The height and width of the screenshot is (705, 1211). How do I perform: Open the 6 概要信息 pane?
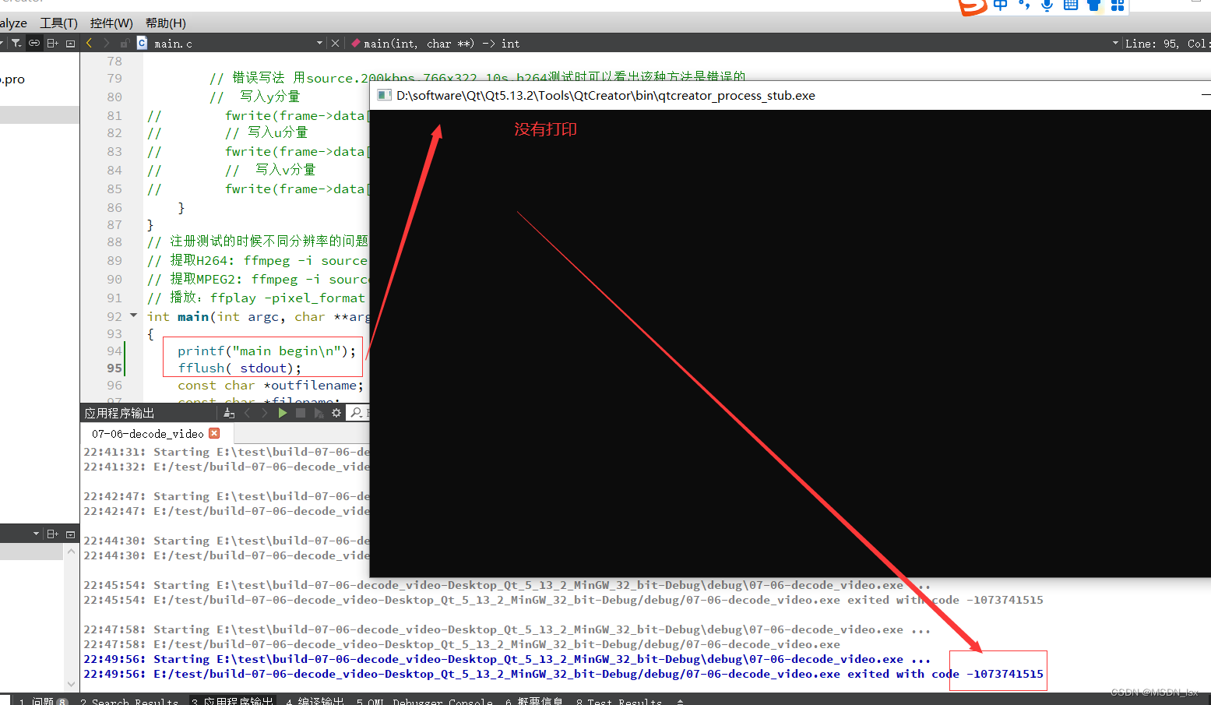point(533,700)
